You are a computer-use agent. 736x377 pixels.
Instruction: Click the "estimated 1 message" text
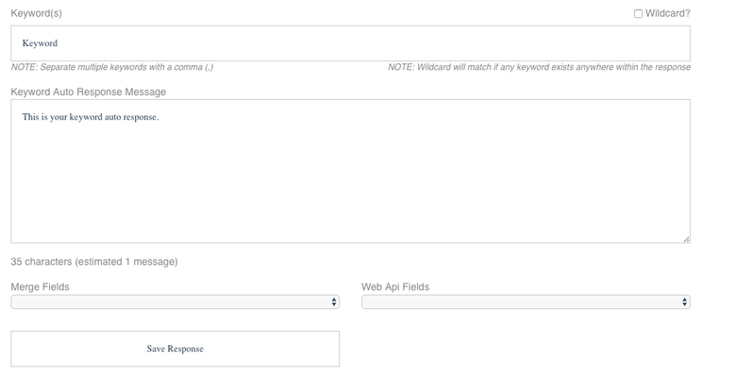coord(126,262)
